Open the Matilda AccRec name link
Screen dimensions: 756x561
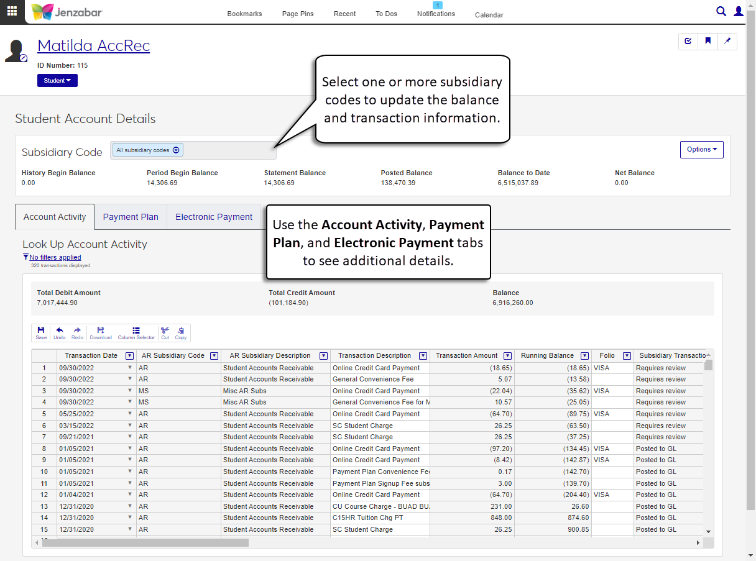pos(93,46)
